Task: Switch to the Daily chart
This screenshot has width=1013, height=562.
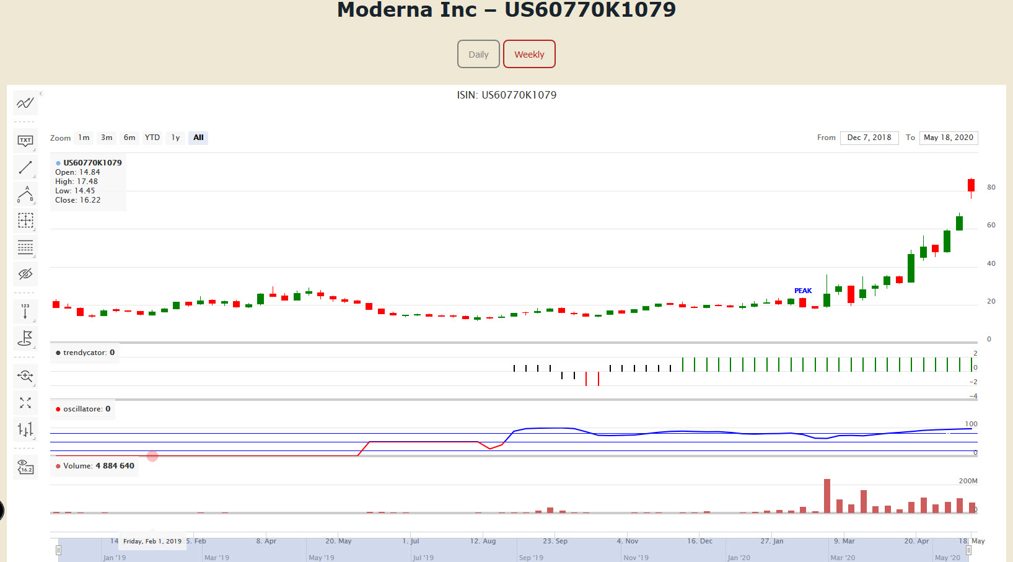Action: pos(478,55)
